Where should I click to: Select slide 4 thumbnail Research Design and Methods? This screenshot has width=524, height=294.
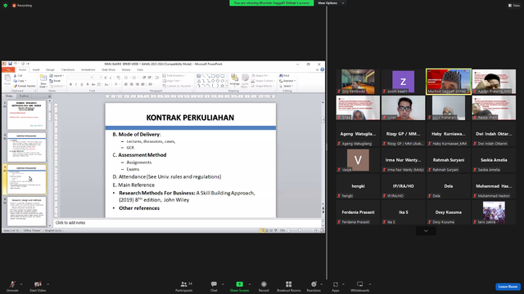(x=27, y=212)
